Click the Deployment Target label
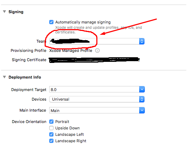Image resolution: width=187 pixels, height=144 pixels. point(29,90)
